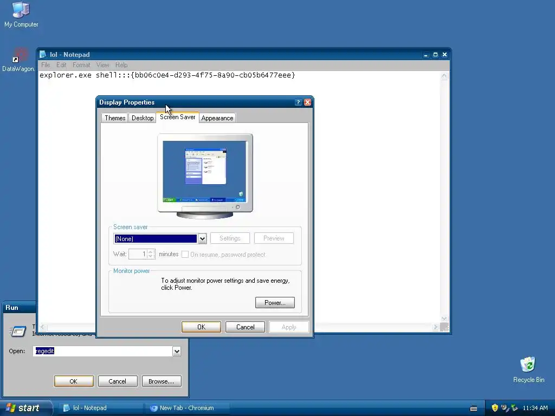This screenshot has width=555, height=416.
Task: Click the screen saver Settings button
Action: point(230,238)
